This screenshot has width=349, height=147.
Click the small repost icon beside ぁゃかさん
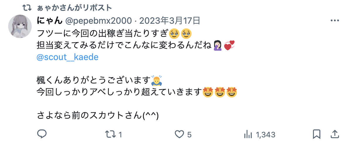(27, 8)
